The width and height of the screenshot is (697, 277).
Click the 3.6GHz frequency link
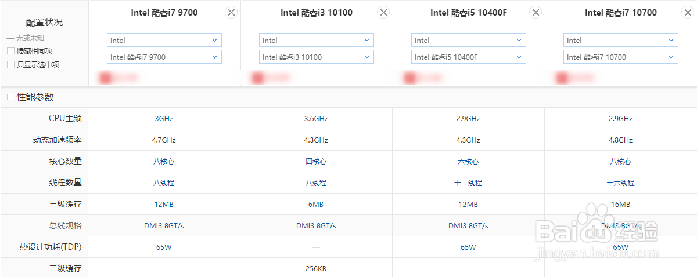(x=316, y=119)
